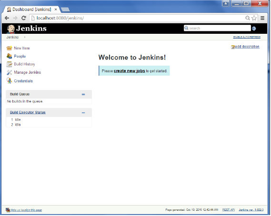Open the Build History link
The width and height of the screenshot is (271, 216).
[x=24, y=64]
